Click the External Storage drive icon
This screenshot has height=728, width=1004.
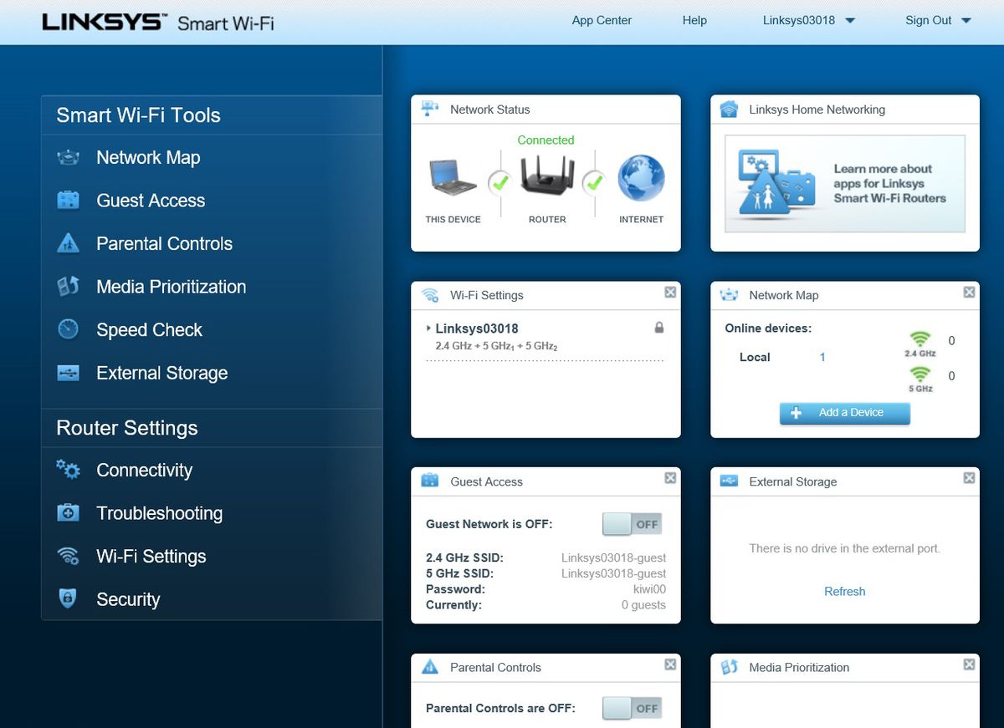[68, 373]
